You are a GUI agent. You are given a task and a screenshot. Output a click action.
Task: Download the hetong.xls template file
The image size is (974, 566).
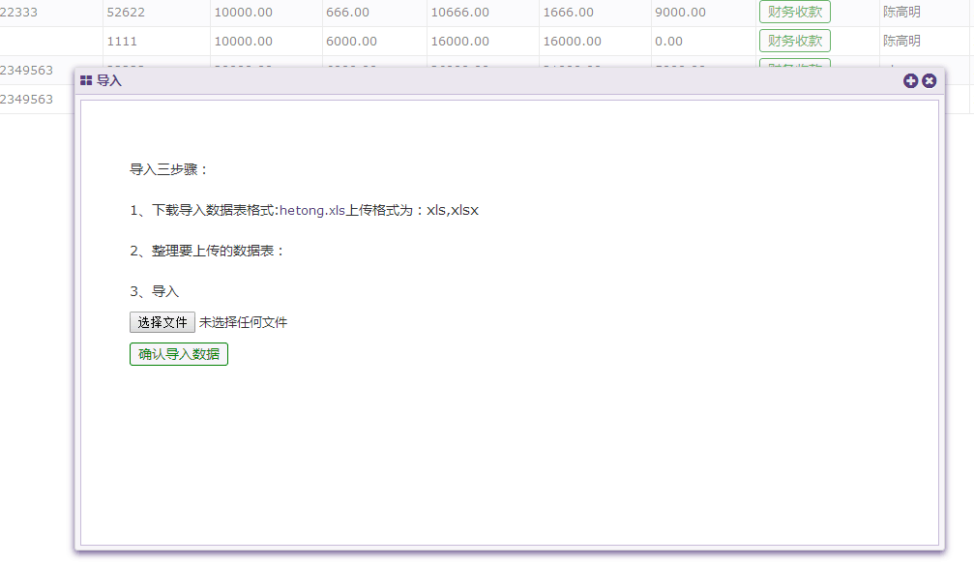point(311,211)
